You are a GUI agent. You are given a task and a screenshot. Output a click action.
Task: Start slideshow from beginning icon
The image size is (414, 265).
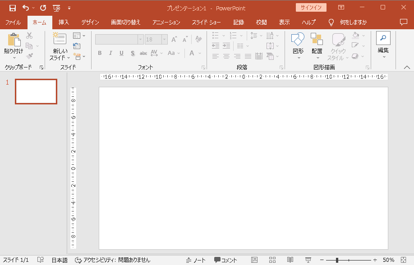[56, 8]
